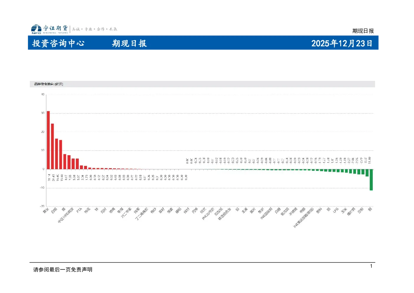This screenshot has height=293, width=414.
Task: Click the small 期现日报 label above the banner
Action: (363, 31)
